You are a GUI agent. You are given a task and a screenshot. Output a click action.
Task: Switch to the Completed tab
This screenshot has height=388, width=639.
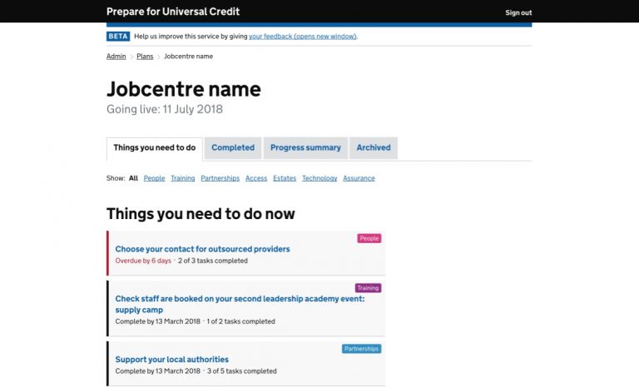click(x=233, y=147)
